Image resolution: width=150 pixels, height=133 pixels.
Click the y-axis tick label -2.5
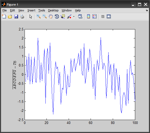[x=21, y=120]
